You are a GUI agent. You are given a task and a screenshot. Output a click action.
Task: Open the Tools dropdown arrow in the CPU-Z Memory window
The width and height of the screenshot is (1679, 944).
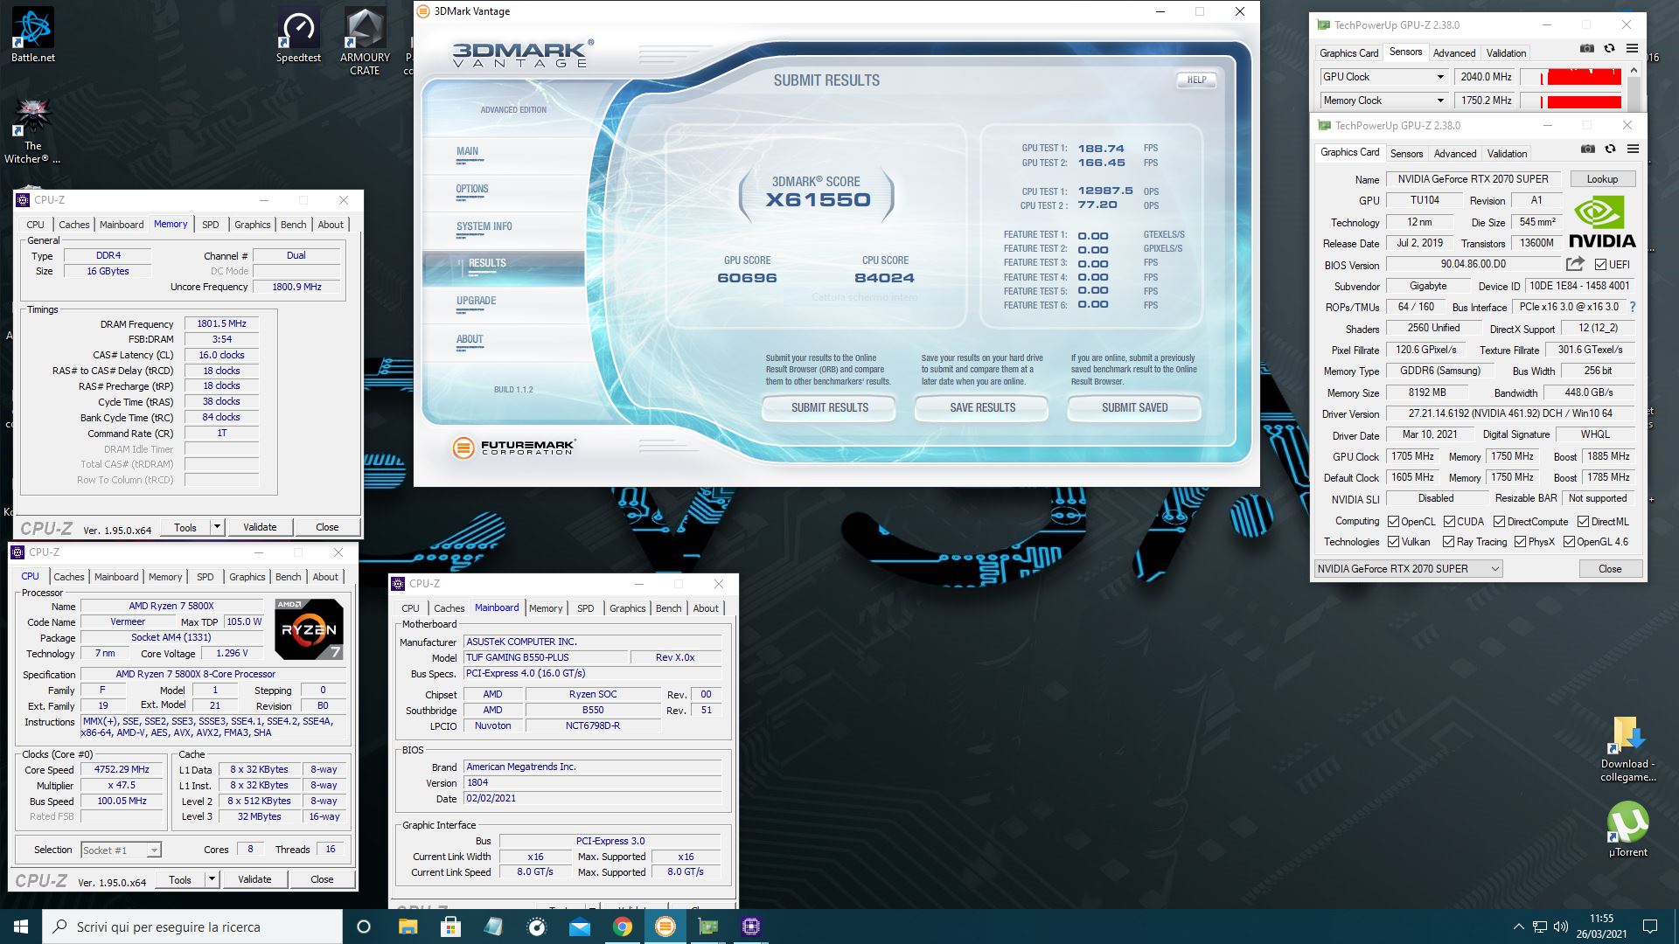click(217, 527)
